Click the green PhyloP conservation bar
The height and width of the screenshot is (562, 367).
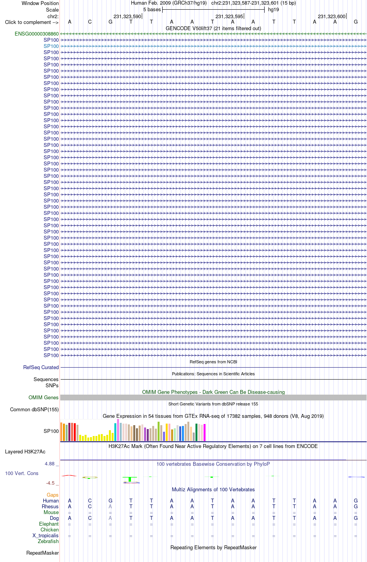click(x=130, y=479)
